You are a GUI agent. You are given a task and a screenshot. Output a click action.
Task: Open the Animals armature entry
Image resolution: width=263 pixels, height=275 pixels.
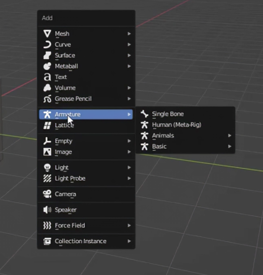[x=186, y=136]
